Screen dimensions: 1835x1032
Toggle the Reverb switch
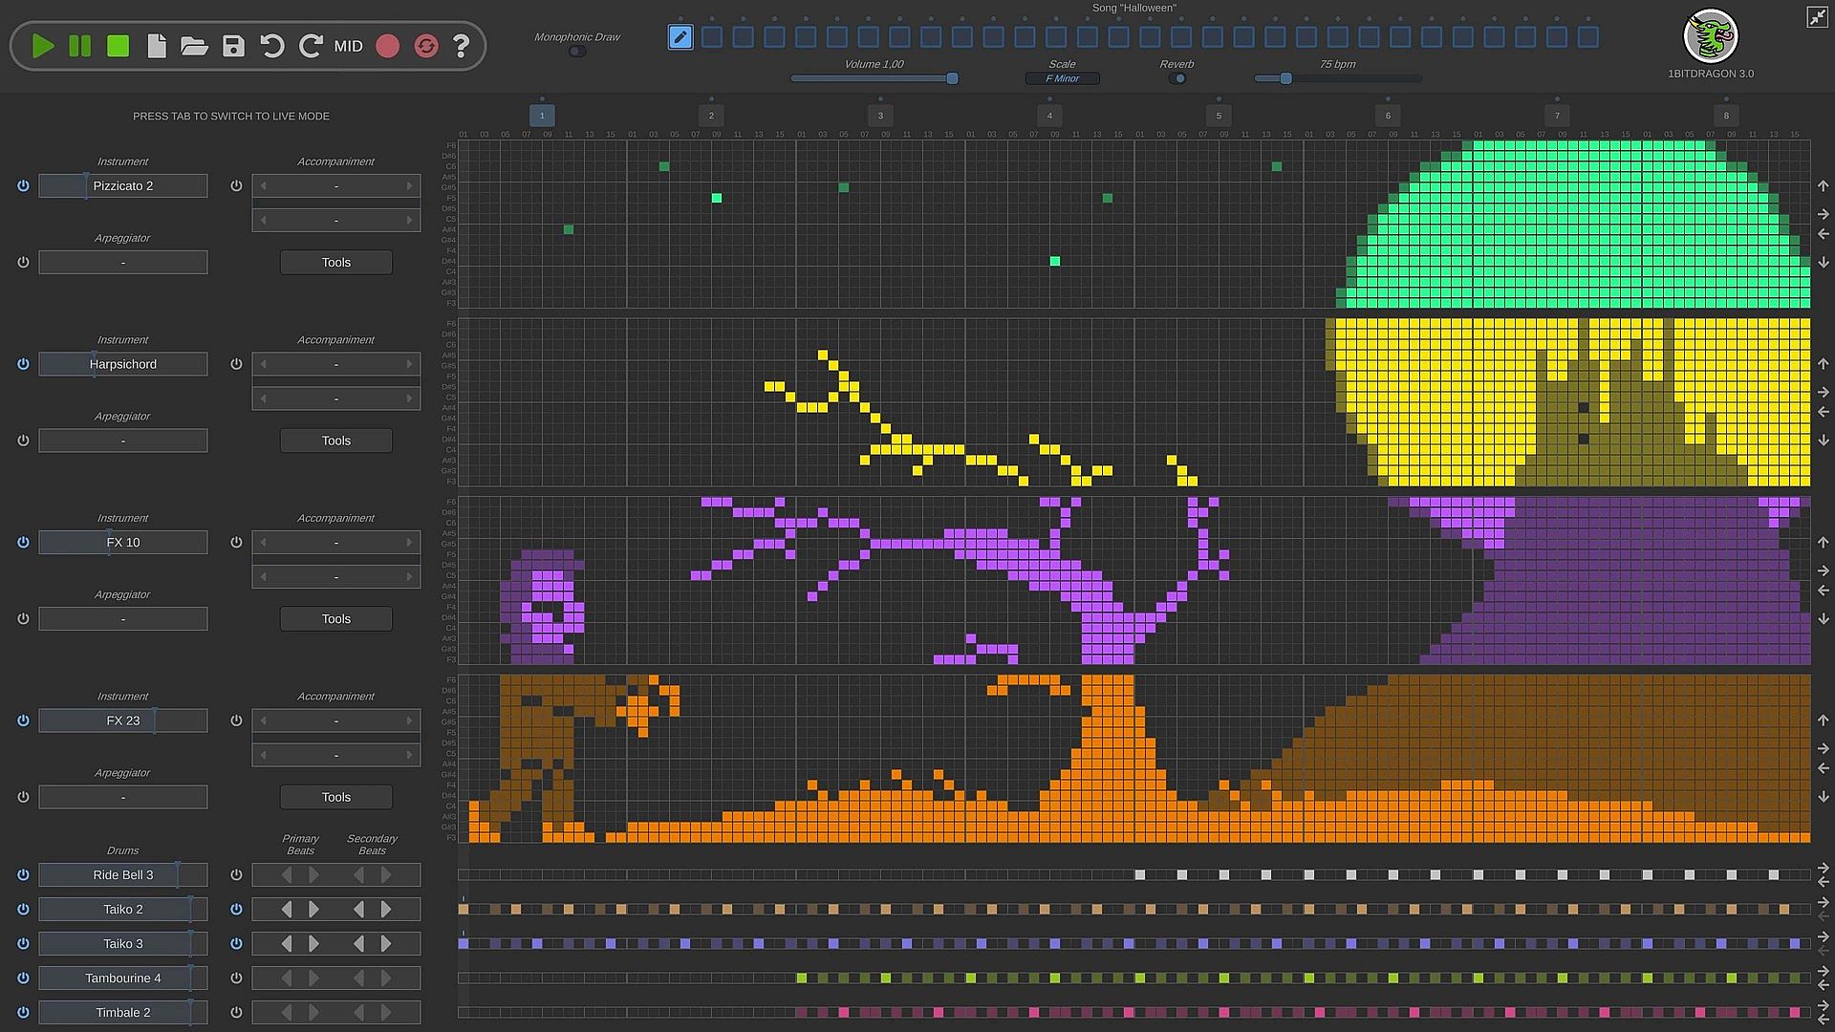click(x=1177, y=78)
